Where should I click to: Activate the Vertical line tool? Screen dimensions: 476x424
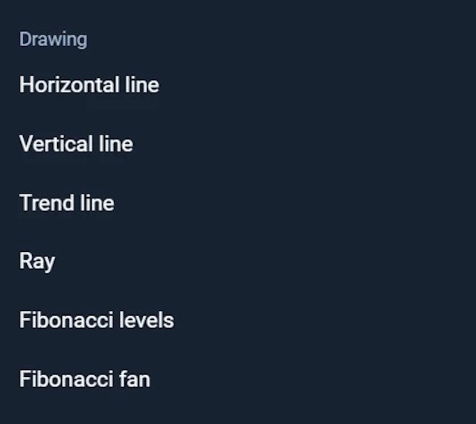[76, 144]
